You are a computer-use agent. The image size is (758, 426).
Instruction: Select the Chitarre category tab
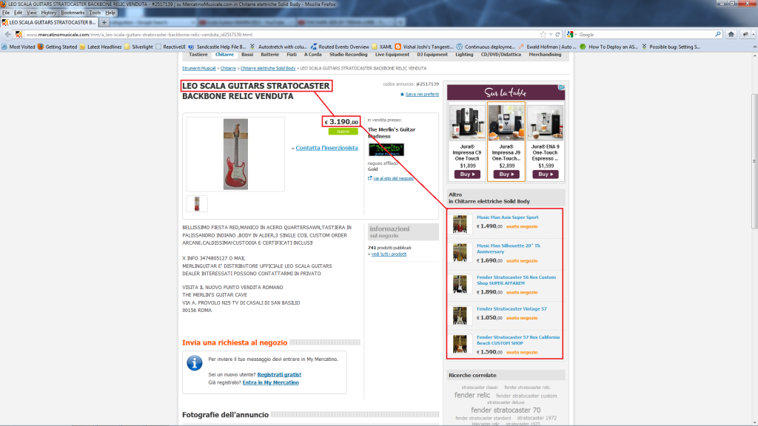[x=224, y=55]
